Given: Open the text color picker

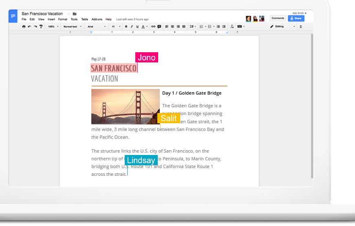Looking at the screenshot, I should 143,27.
